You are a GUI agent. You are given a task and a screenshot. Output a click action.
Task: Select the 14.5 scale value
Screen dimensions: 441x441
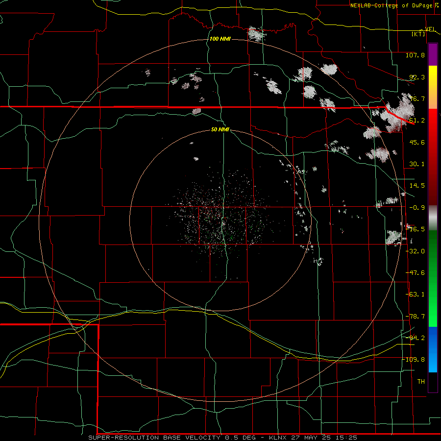tap(417, 186)
